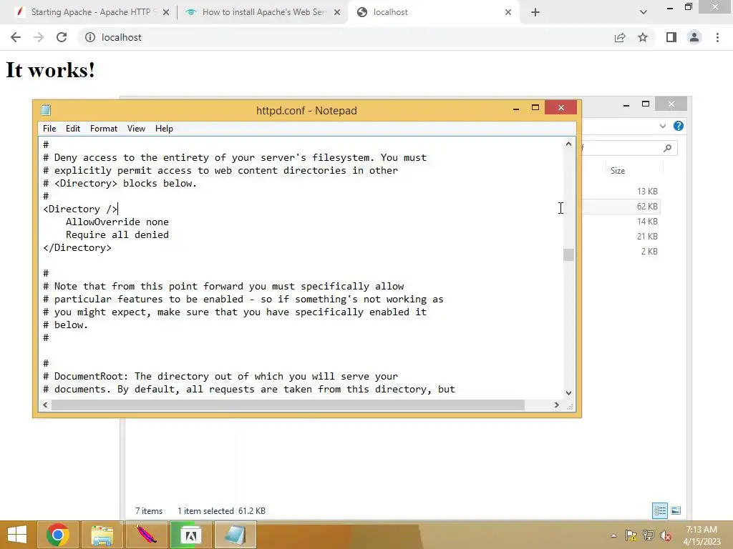Maximize the File Explorer window
Screen dimensions: 733x549
click(x=646, y=104)
